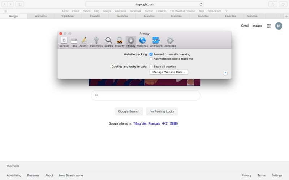Click the help question mark button
The height and width of the screenshot is (180, 289).
[x=225, y=73]
